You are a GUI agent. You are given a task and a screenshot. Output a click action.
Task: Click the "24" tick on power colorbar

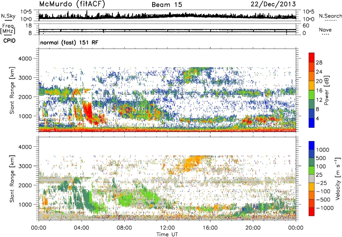pos(319,72)
